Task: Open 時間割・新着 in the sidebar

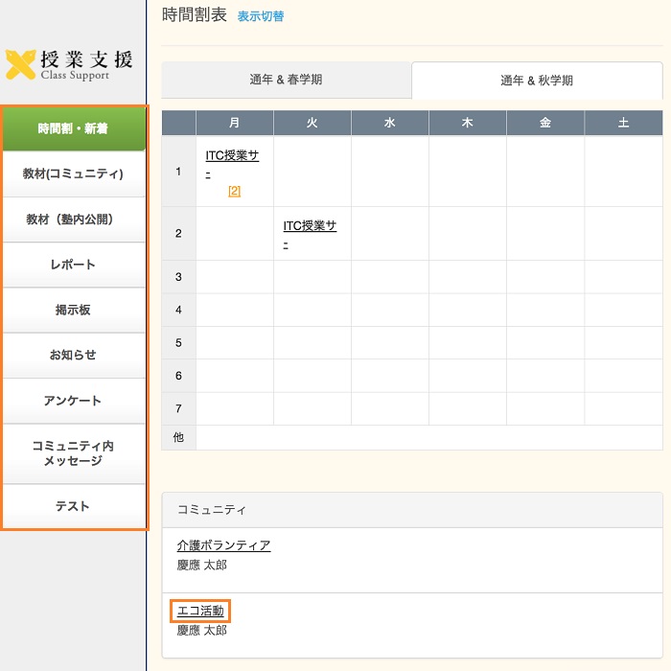Action: [x=74, y=128]
